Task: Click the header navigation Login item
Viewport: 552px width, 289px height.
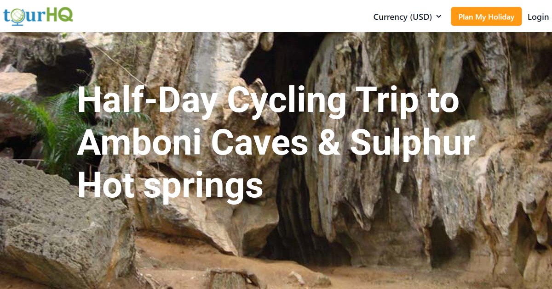Action: 538,17
